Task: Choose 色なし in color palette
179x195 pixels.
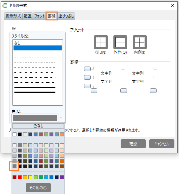Action: point(38,126)
